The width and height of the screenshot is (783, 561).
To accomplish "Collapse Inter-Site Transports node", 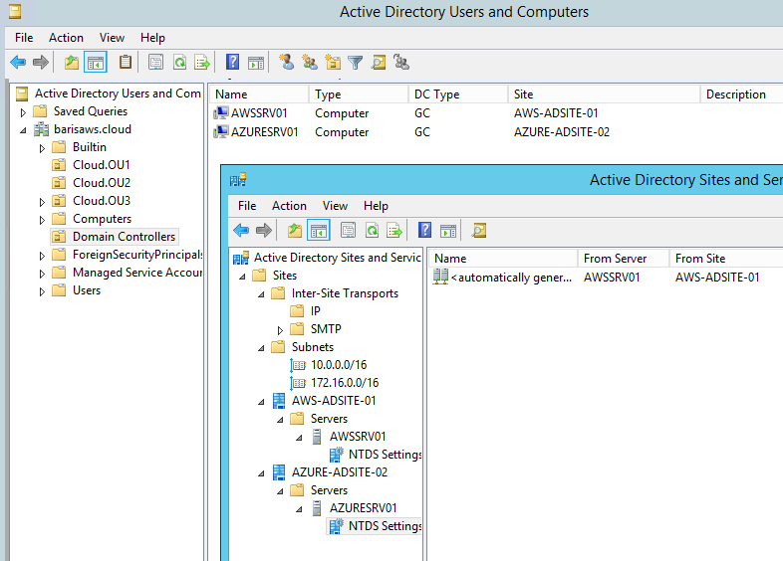I will click(261, 294).
